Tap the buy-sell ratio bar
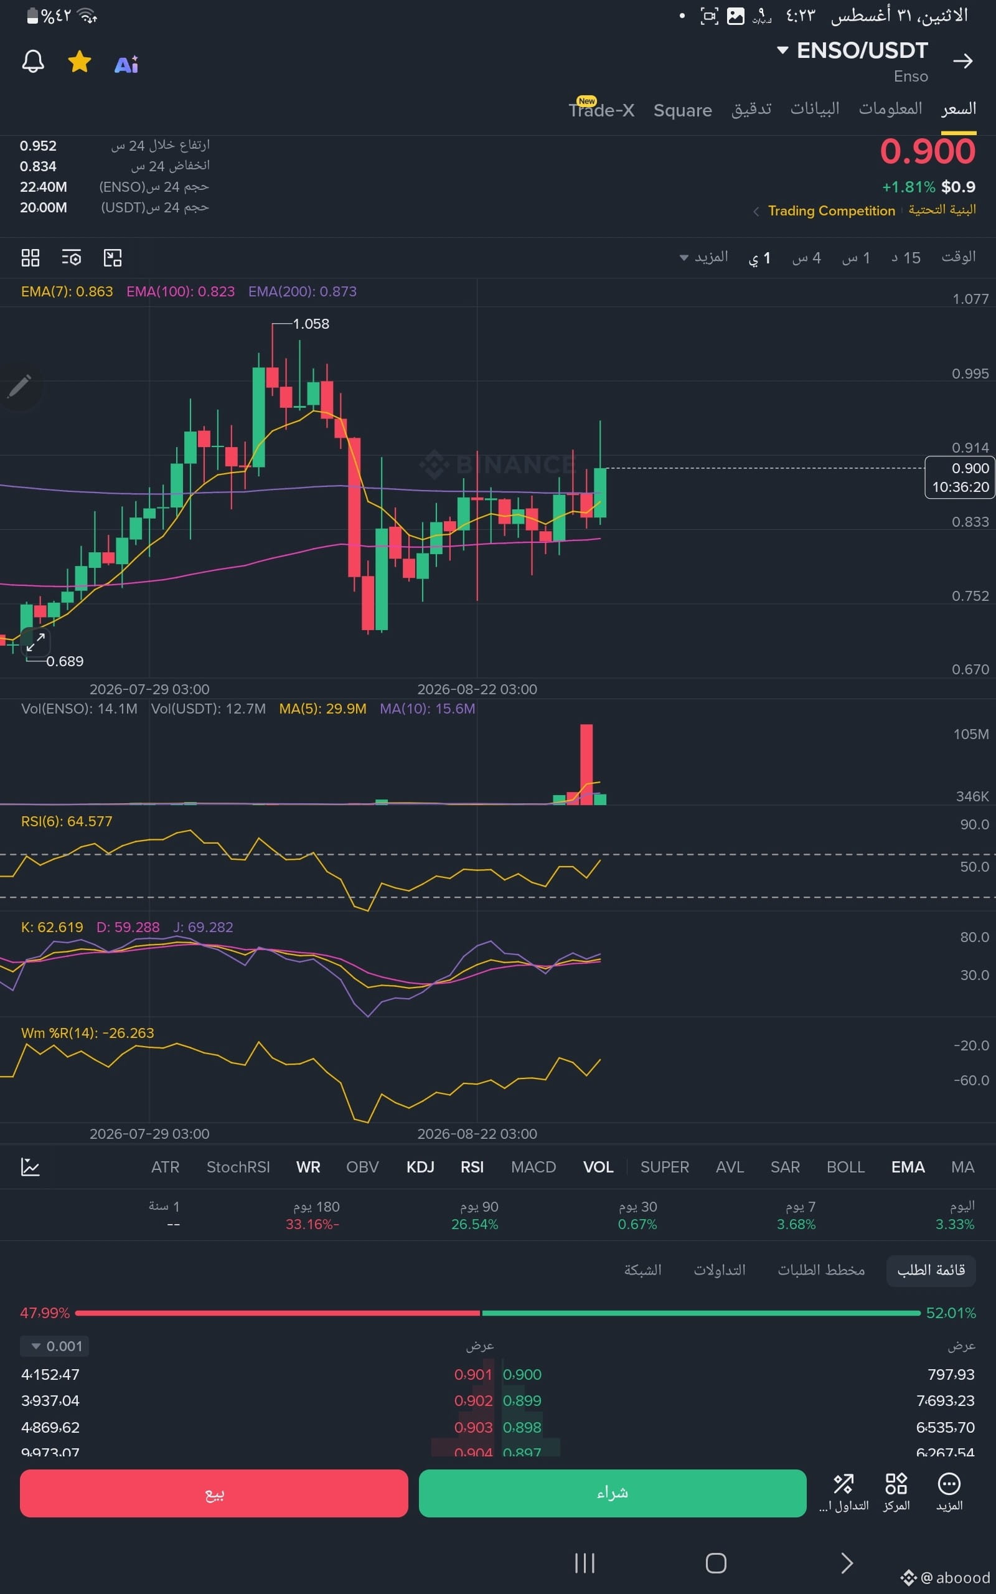The width and height of the screenshot is (996, 1594). point(498,1313)
